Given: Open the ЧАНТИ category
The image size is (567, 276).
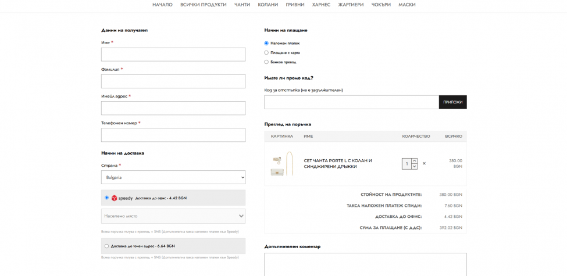Looking at the screenshot, I should (242, 5).
